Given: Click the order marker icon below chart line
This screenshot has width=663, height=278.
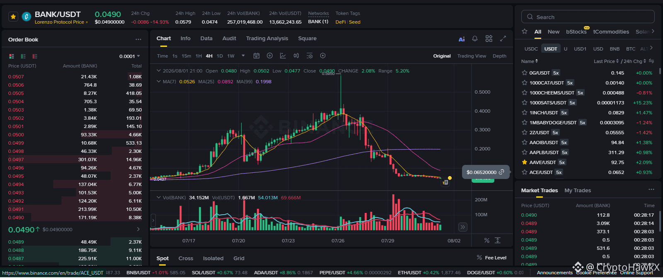Looking at the screenshot, I should pyautogui.click(x=445, y=182).
